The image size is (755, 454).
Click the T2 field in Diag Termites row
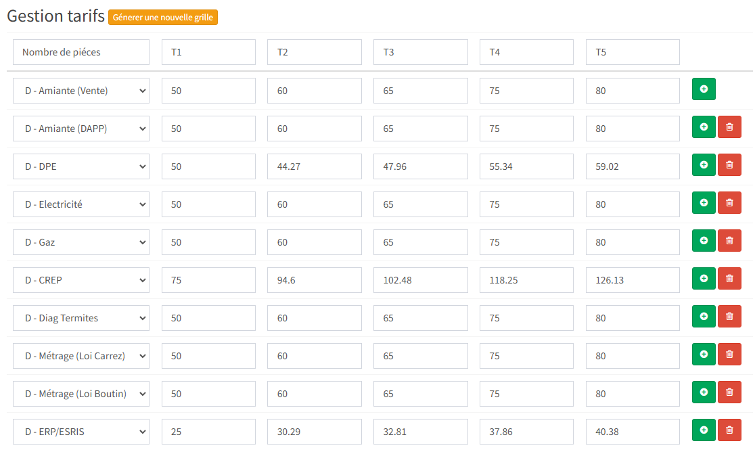[x=315, y=318]
